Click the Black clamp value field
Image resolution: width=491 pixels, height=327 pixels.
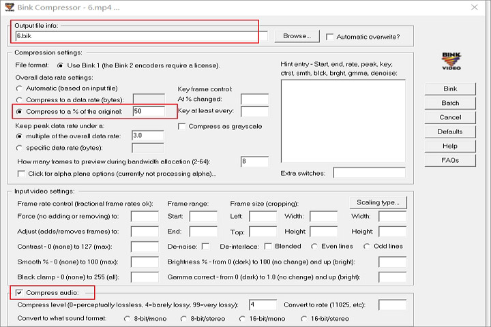[145, 277]
